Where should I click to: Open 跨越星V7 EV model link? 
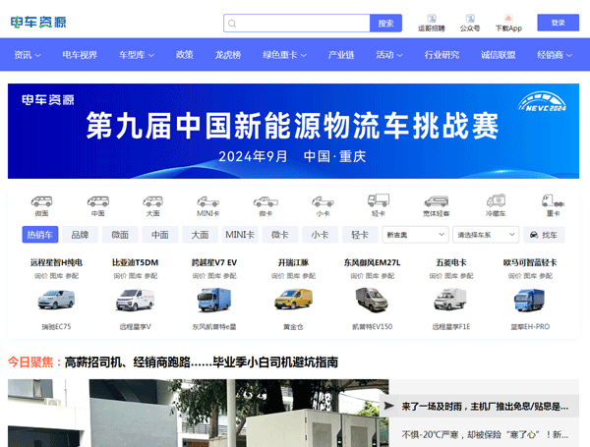(214, 262)
